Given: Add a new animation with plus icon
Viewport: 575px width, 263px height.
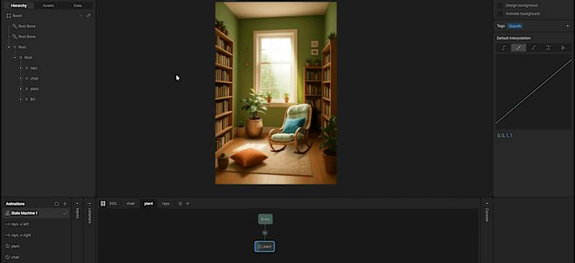Looking at the screenshot, I should [x=65, y=204].
